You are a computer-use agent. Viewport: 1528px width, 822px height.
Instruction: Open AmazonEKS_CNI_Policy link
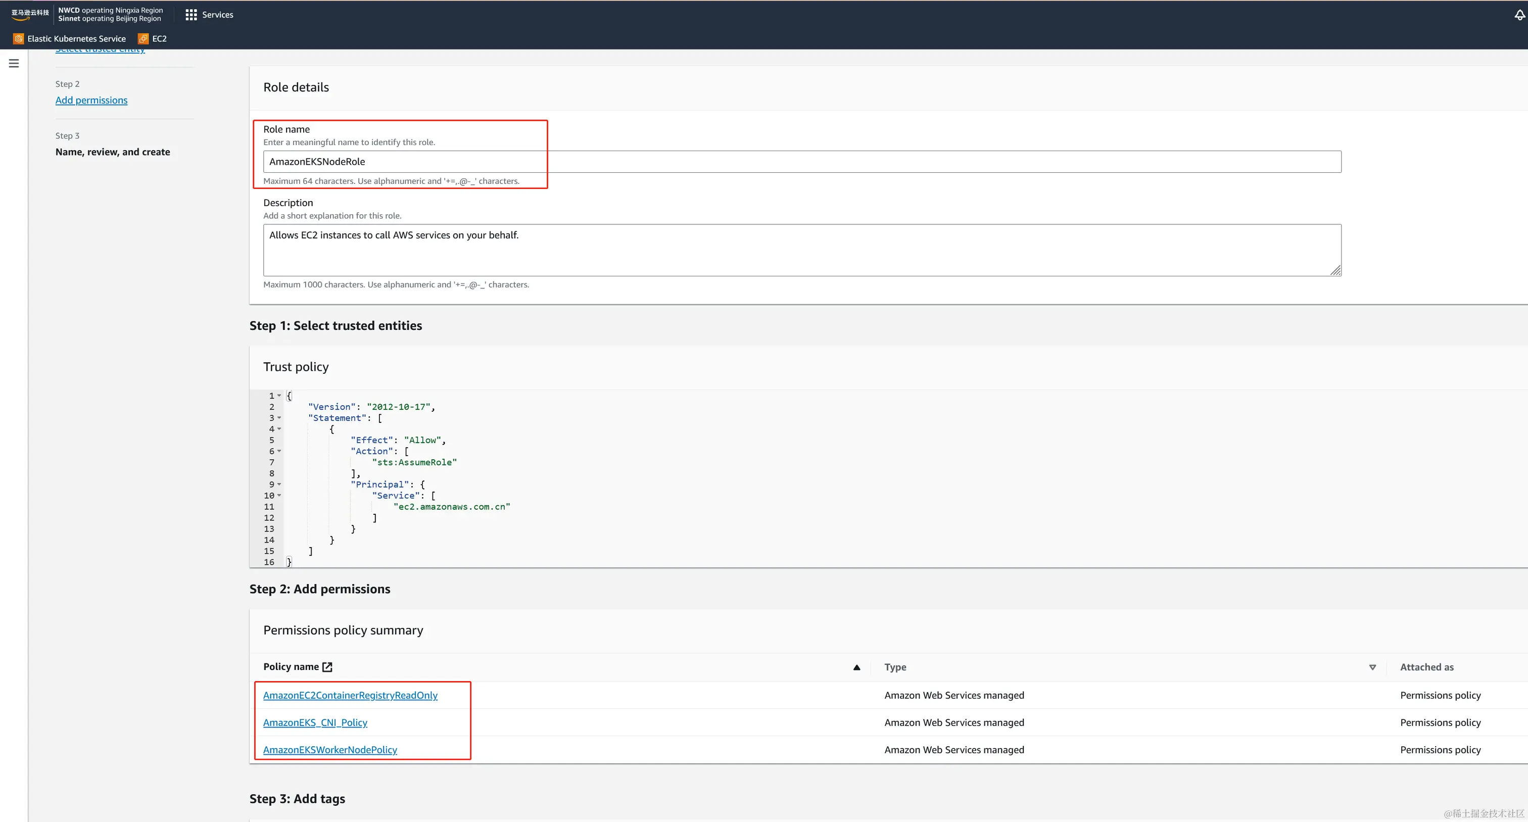click(315, 722)
